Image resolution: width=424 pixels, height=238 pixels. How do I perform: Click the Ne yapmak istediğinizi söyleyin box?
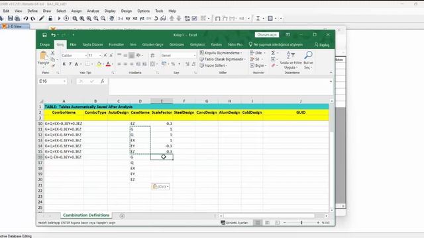pos(276,44)
